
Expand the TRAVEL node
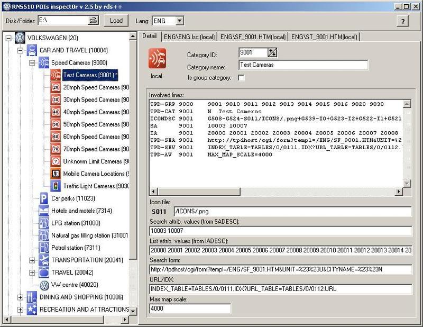point(32,272)
